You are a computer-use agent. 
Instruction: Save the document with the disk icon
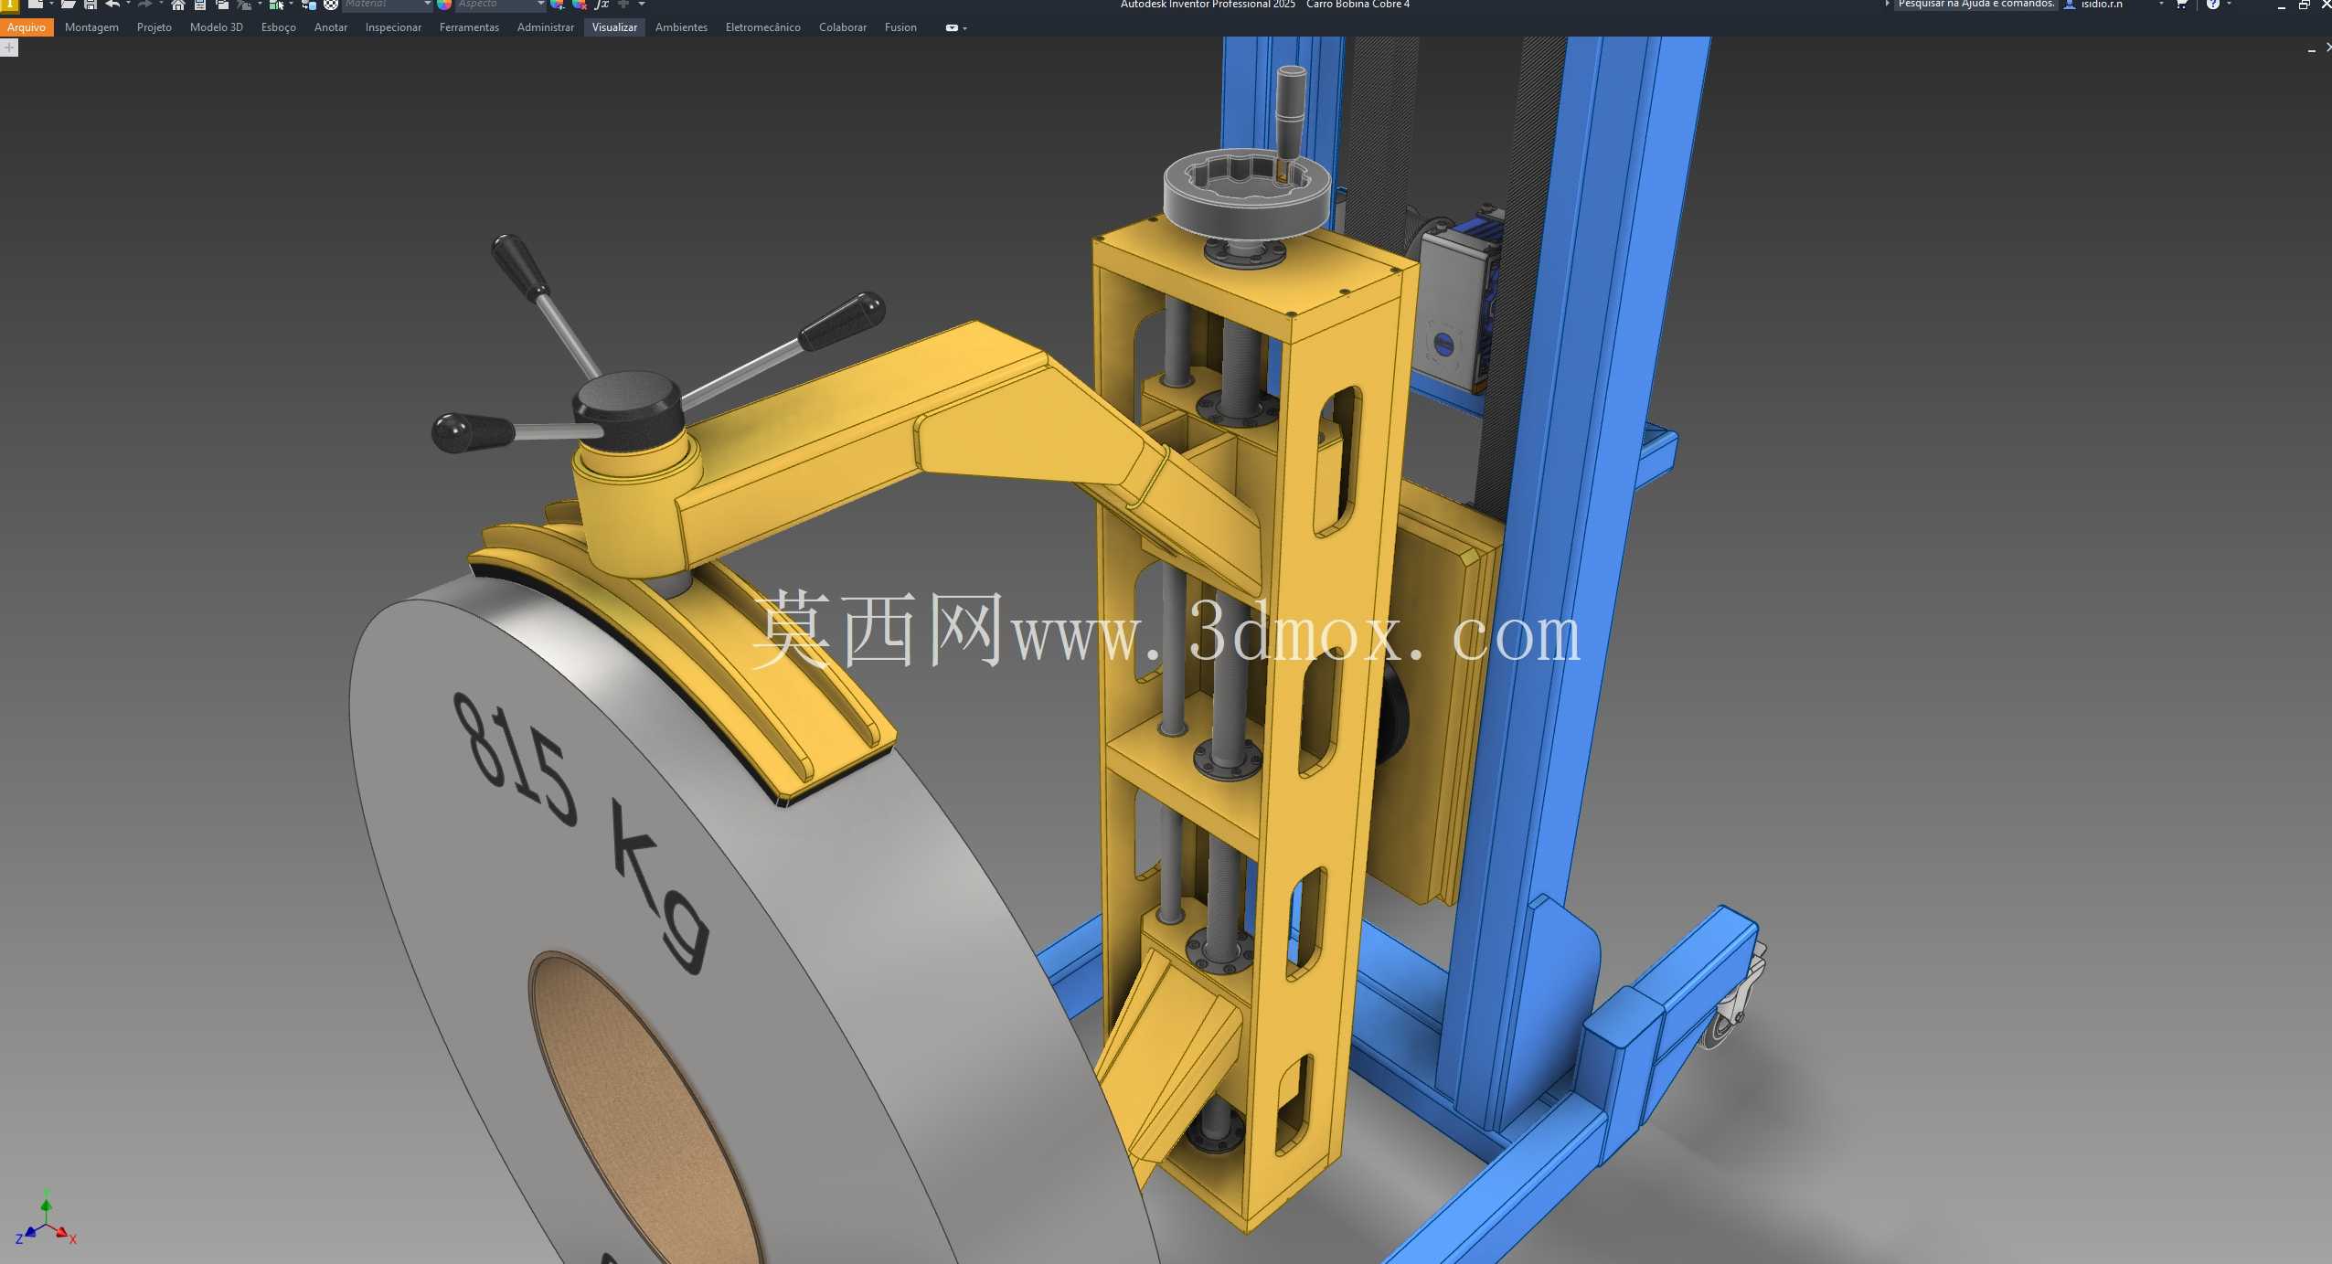(91, 5)
